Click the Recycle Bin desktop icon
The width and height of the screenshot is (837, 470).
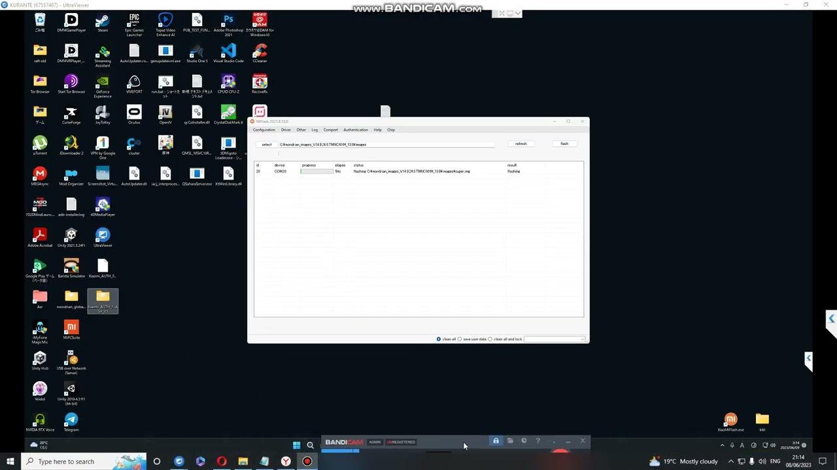click(40, 23)
